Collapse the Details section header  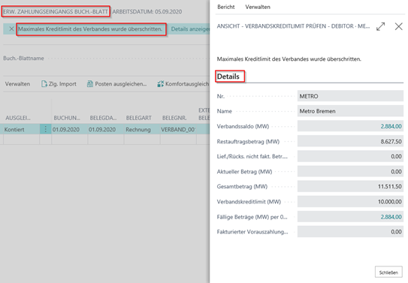click(228, 77)
